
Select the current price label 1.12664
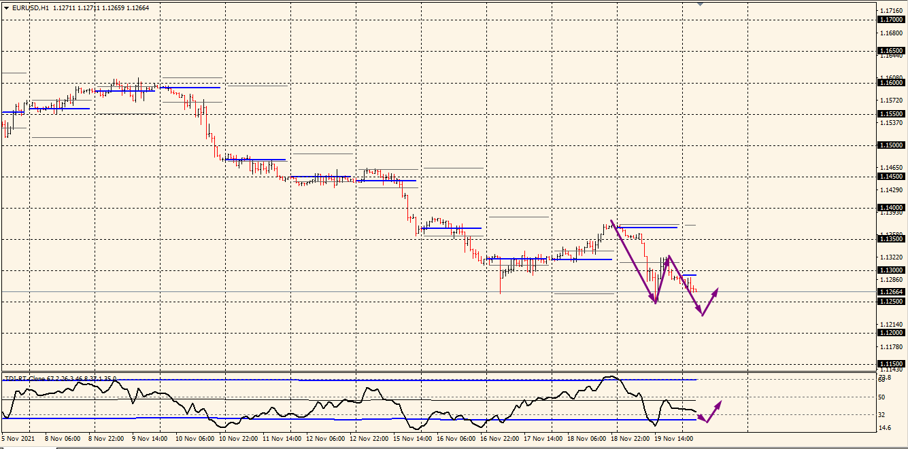[891, 292]
